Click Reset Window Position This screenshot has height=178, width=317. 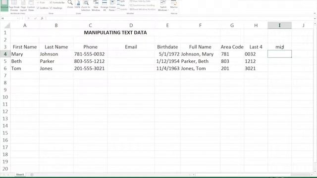pyautogui.click(x=143, y=9)
